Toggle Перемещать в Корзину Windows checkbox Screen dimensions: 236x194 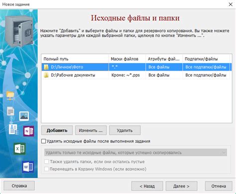[x=47, y=169]
